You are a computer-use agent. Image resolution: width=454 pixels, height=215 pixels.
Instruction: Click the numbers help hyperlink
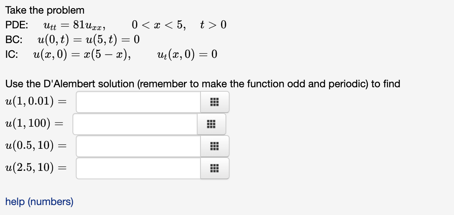[39, 202]
